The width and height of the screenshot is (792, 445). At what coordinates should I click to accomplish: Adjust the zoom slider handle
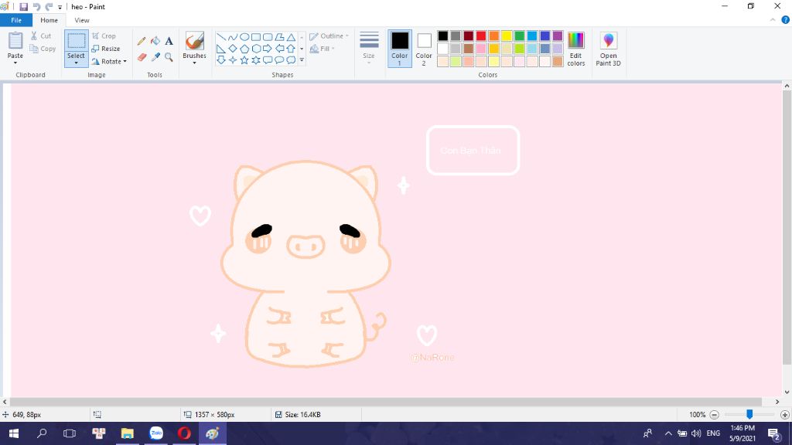coord(749,414)
